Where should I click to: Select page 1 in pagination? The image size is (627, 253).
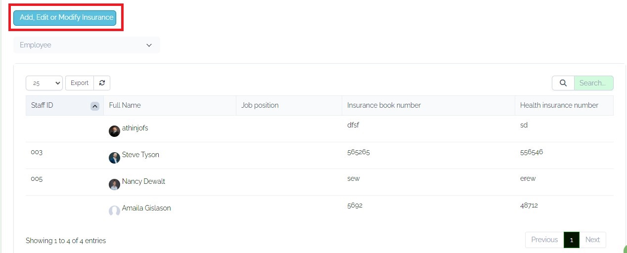tap(572, 240)
